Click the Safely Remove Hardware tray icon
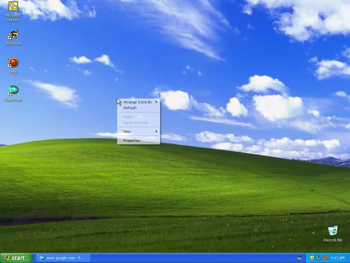This screenshot has height=263, width=350. pyautogui.click(x=318, y=258)
